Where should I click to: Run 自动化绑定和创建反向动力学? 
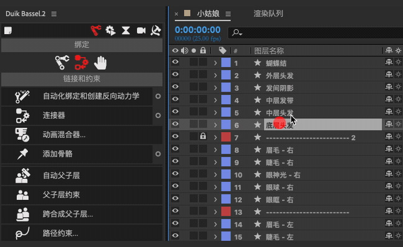(x=77, y=96)
